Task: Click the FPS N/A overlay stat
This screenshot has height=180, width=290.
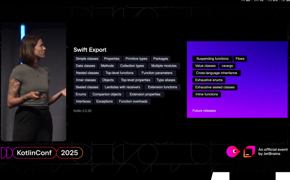Action: tap(245, 1)
